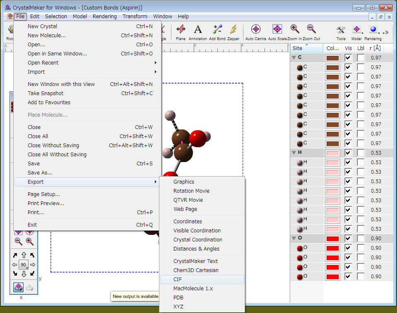Click the red colour swatch of O group
This screenshot has height=313, width=397.
tap(333, 239)
